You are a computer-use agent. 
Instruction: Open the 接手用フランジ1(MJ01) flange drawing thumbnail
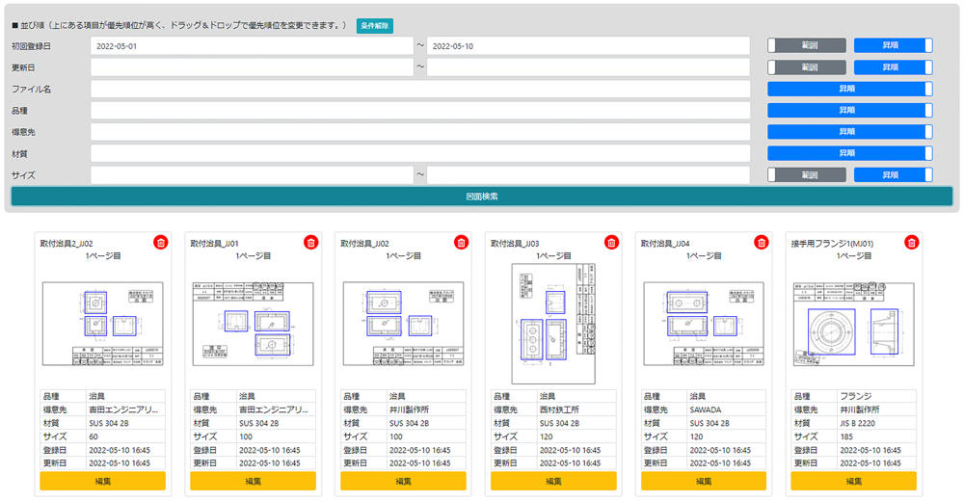[x=853, y=324]
